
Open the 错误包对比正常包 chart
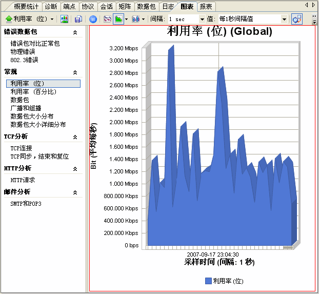pyautogui.click(x=35, y=44)
